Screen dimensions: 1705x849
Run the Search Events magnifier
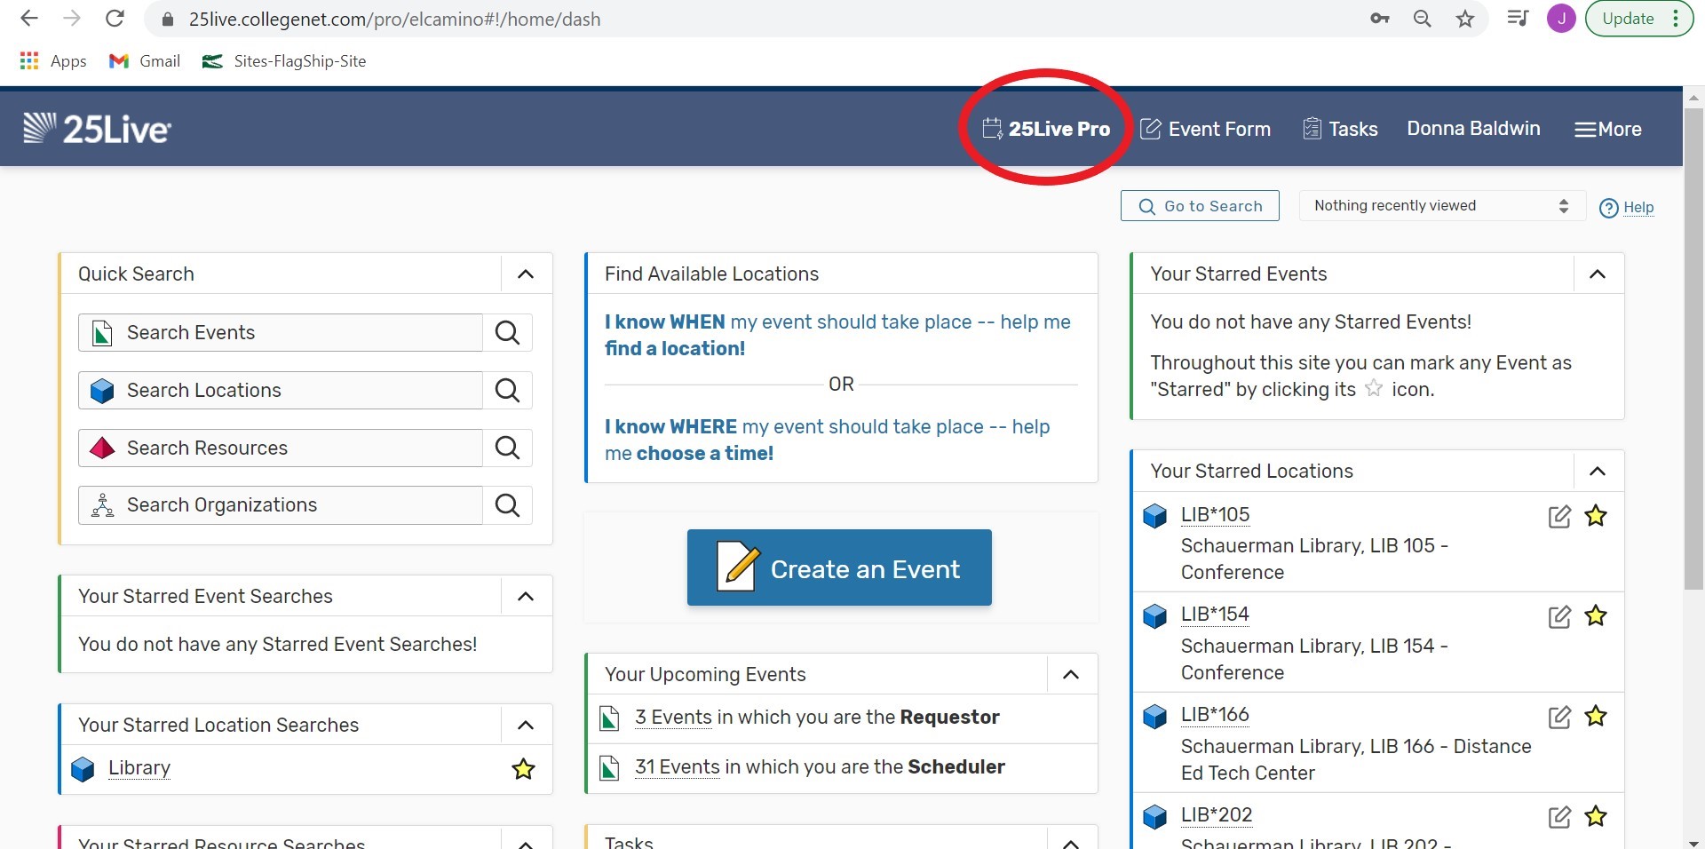[508, 332]
